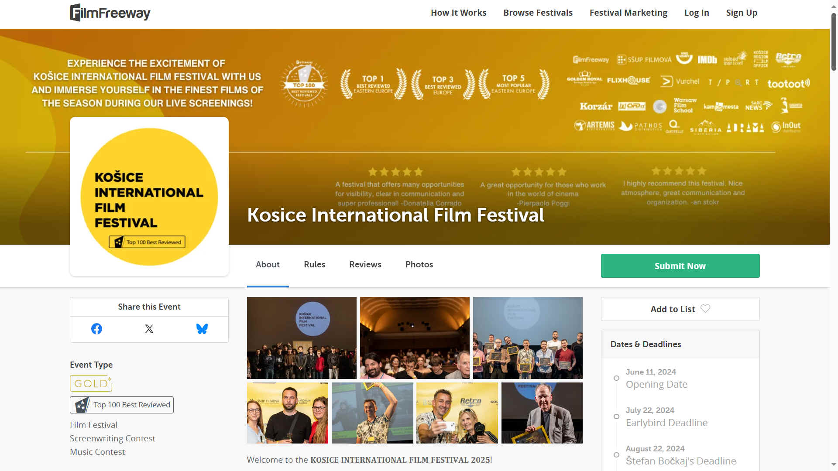The width and height of the screenshot is (838, 471).
Task: Share event on Facebook icon
Action: (x=96, y=329)
